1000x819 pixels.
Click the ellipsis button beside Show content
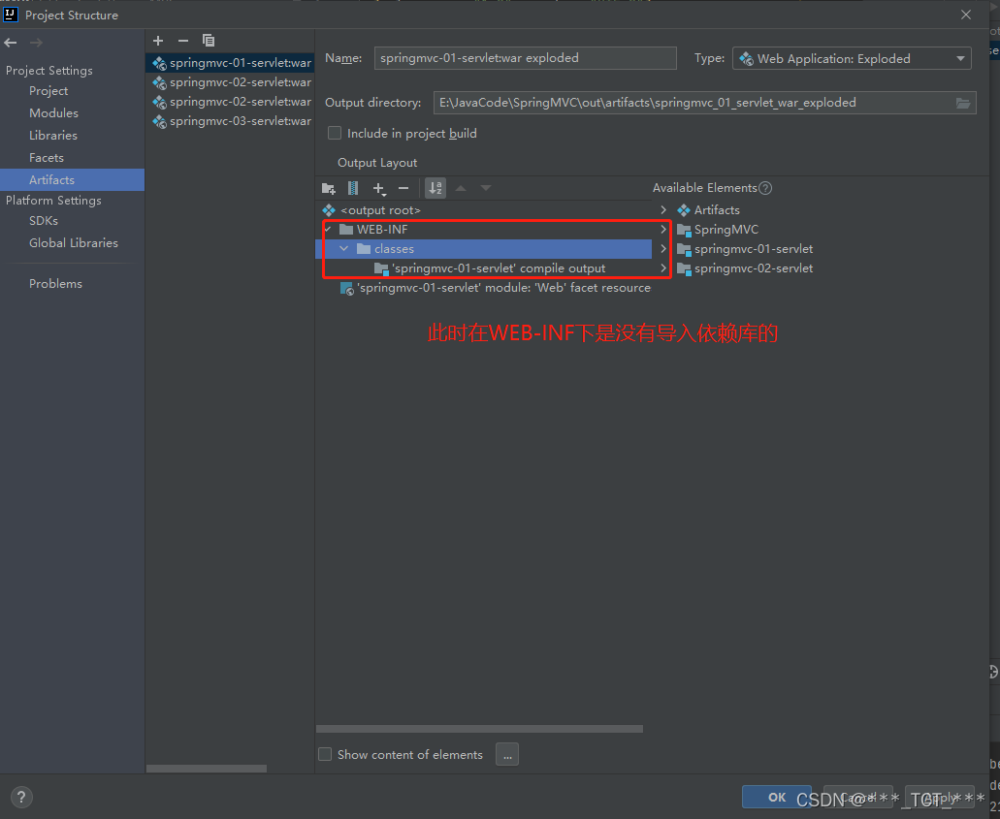click(x=507, y=755)
